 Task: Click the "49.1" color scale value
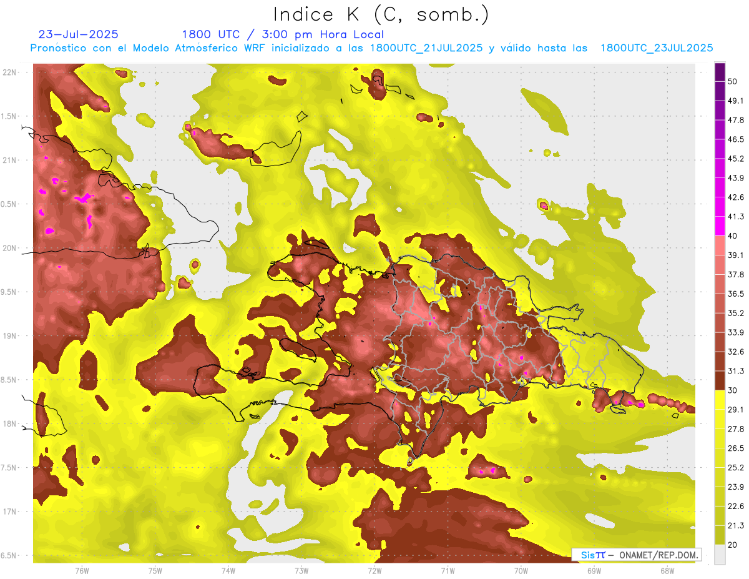[735, 101]
